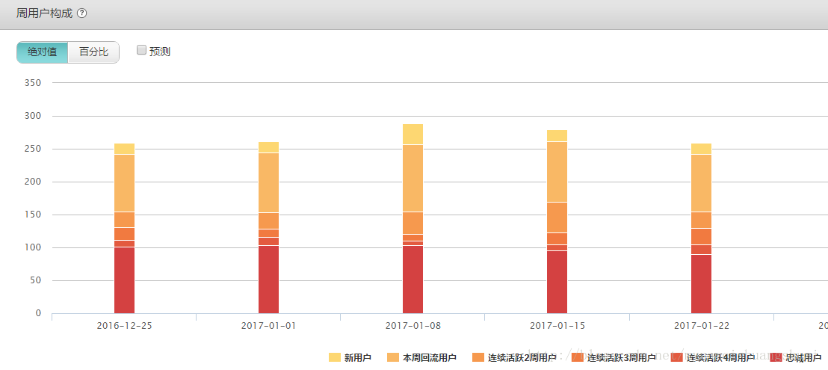The width and height of the screenshot is (828, 370).
Task: Toggle 连续活跃4周用户 legend swatch
Action: coord(678,357)
